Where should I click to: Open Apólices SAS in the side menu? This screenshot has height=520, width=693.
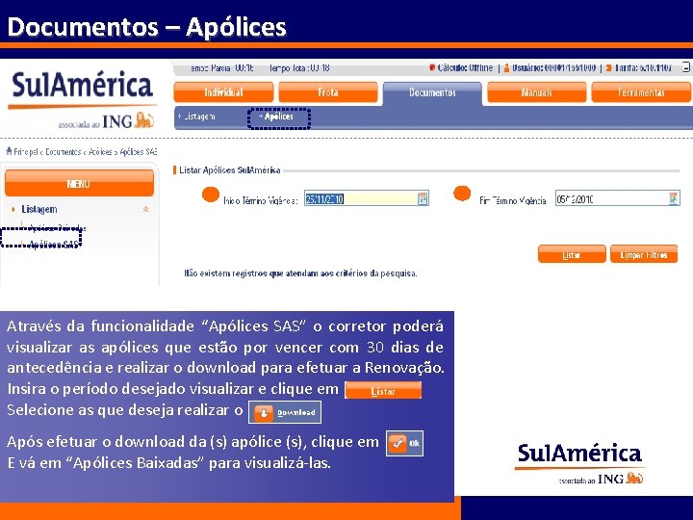point(53,245)
